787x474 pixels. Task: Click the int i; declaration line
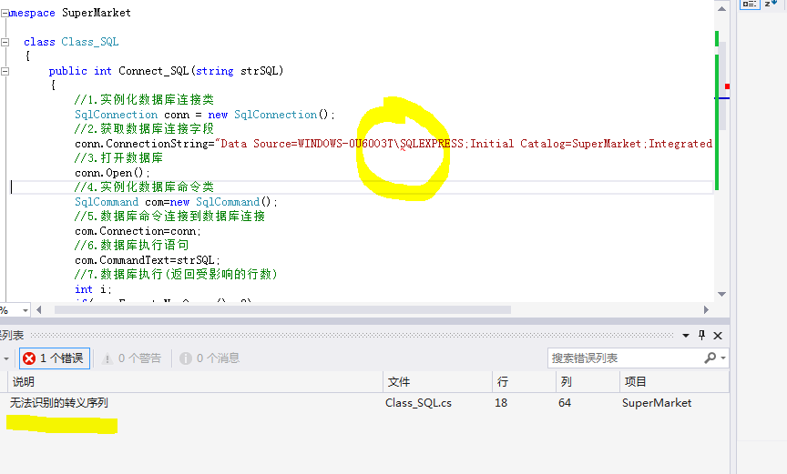93,289
